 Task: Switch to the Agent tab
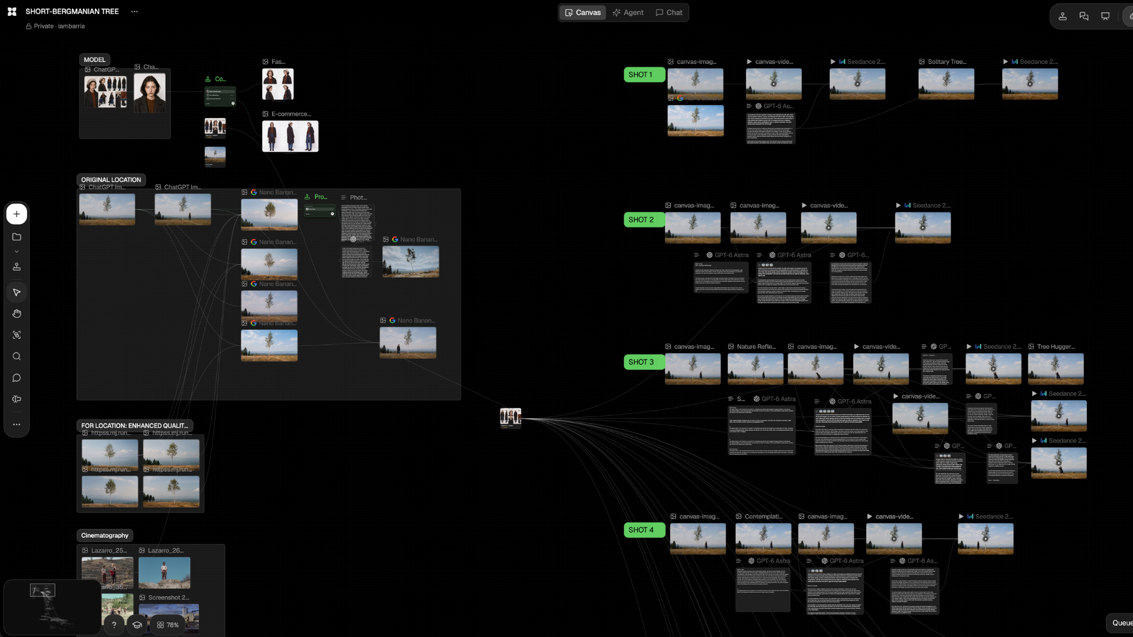pyautogui.click(x=628, y=12)
